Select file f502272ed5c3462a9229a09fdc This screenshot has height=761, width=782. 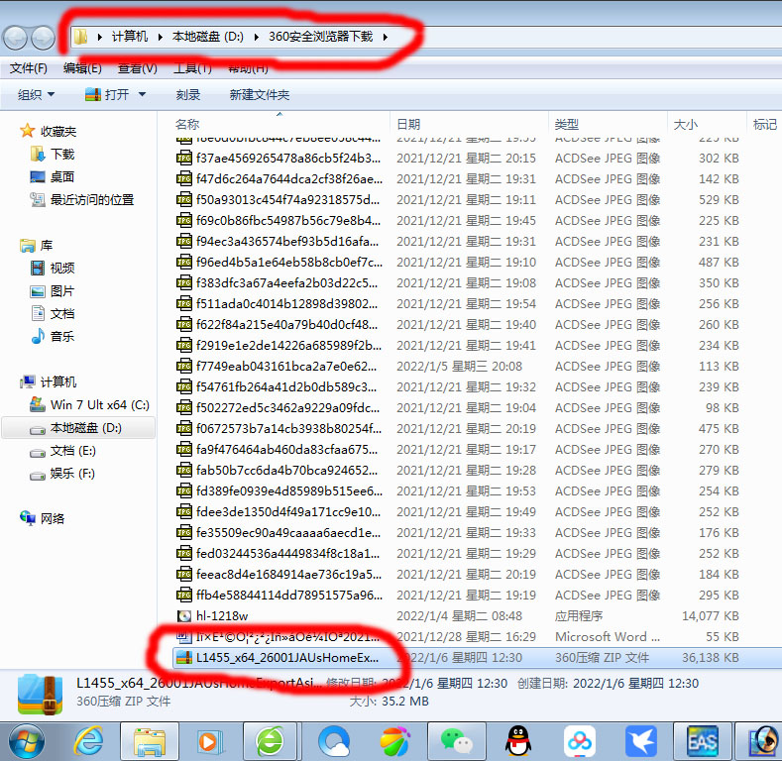coord(287,408)
